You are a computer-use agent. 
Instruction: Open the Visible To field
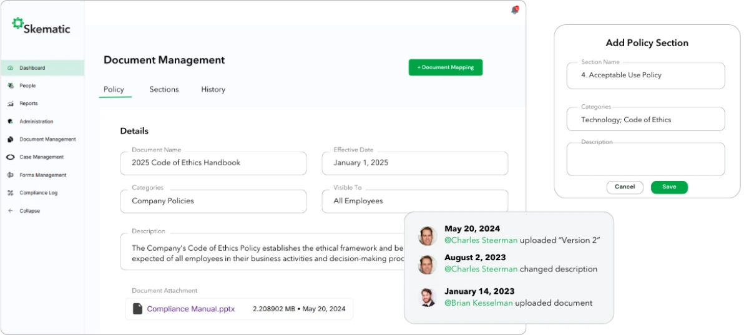coord(414,201)
